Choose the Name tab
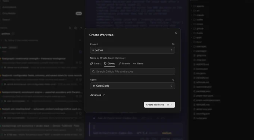254x140 pixels. point(138,64)
